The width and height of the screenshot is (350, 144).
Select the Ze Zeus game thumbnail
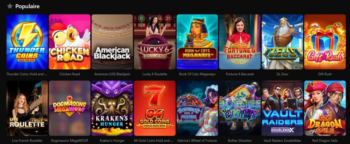click(x=282, y=42)
